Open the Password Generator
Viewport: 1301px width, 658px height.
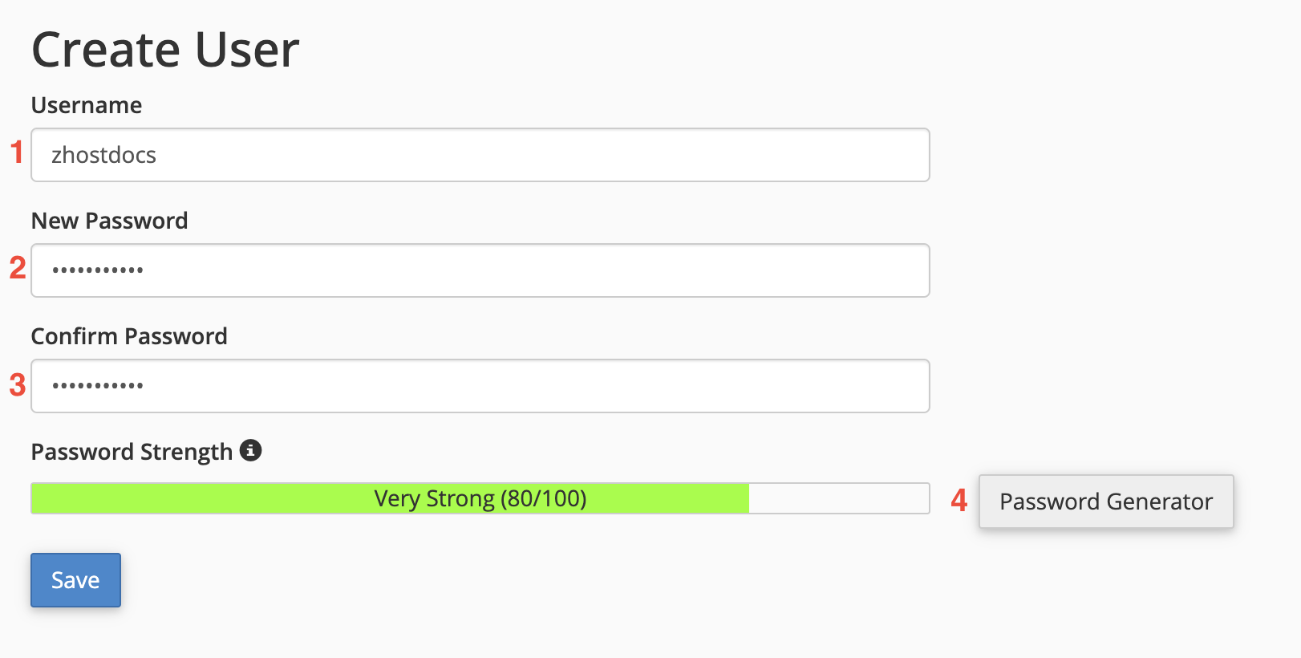(1105, 502)
